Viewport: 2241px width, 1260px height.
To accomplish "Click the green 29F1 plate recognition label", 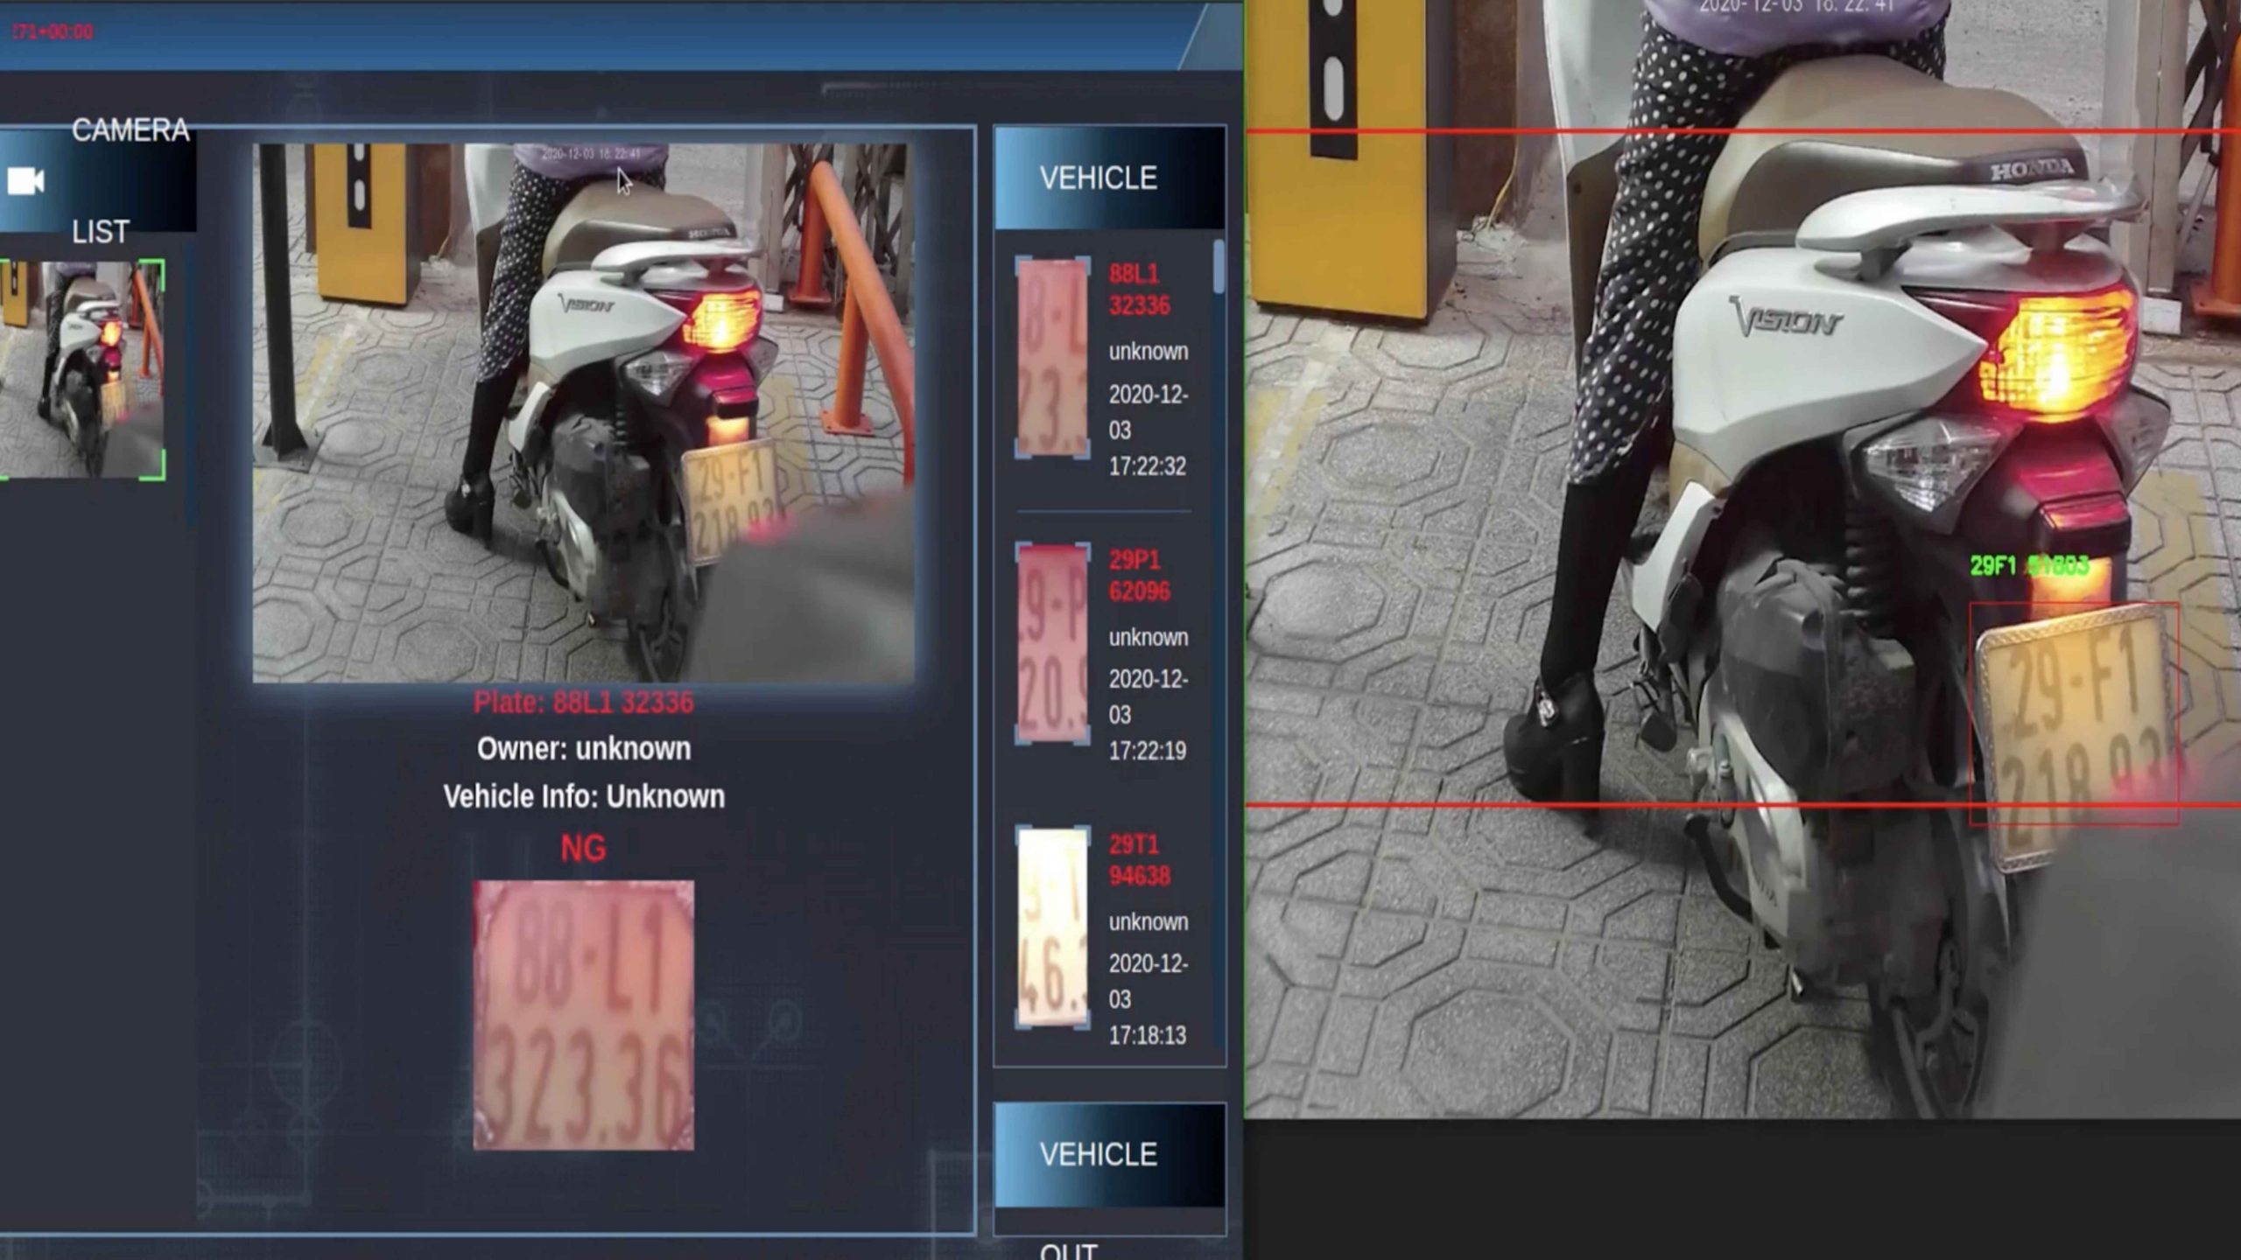I will pyautogui.click(x=2028, y=566).
